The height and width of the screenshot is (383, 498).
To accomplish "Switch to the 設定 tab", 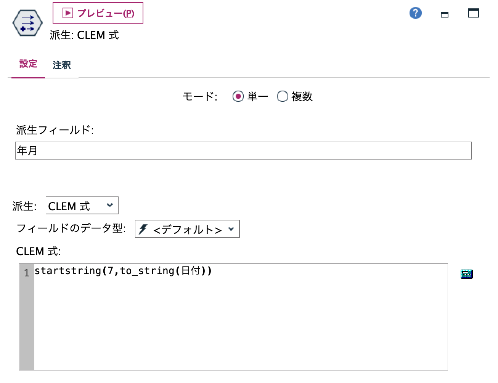I will 28,65.
